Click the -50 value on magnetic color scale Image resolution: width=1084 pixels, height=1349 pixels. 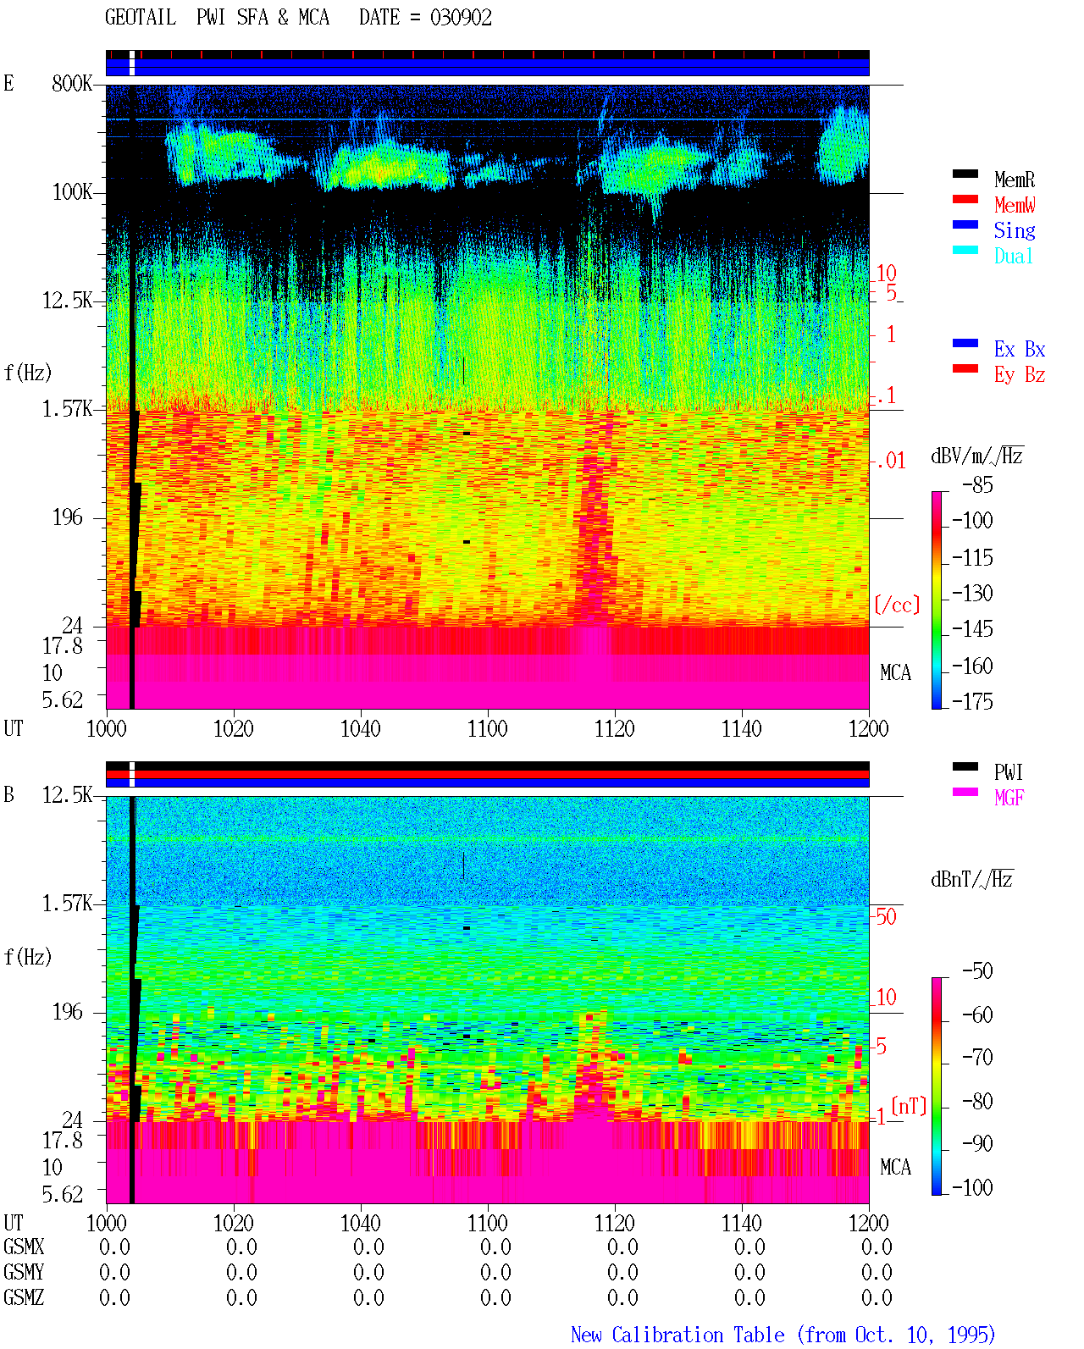click(x=977, y=970)
